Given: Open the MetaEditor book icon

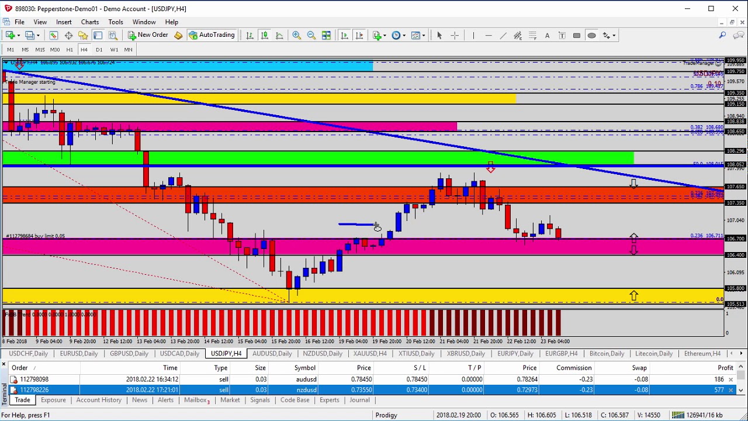Looking at the screenshot, I should click(178, 35).
